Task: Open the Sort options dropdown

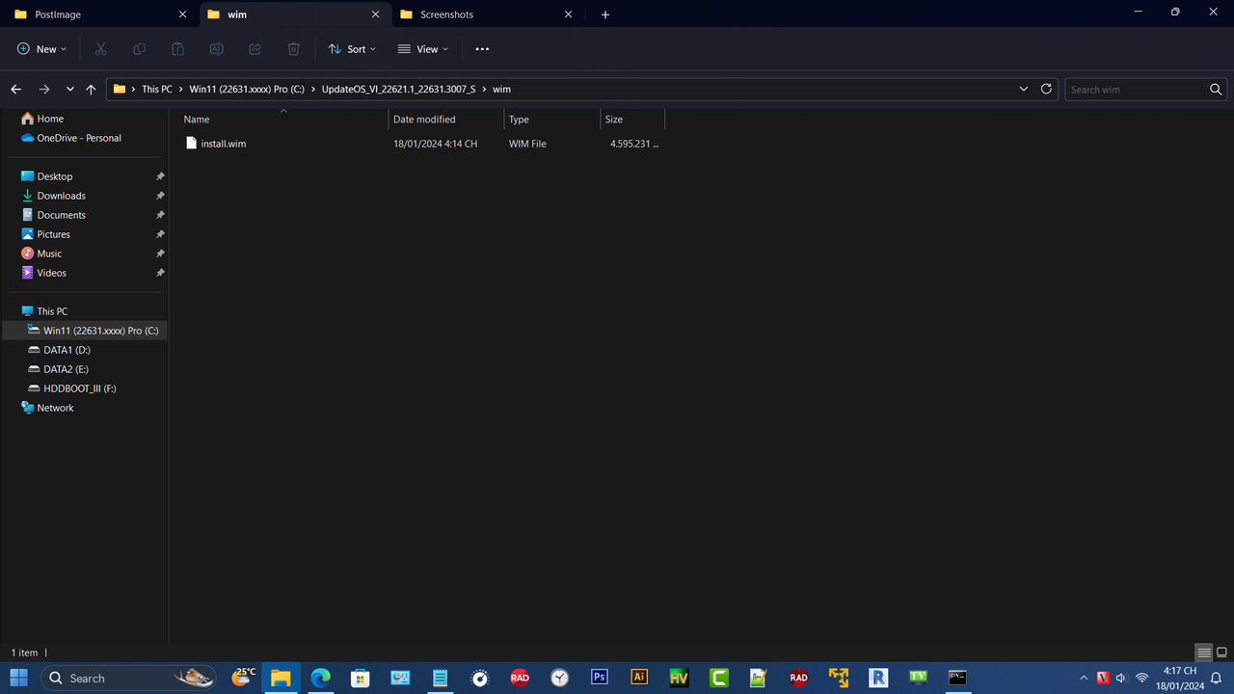Action: pyautogui.click(x=352, y=48)
